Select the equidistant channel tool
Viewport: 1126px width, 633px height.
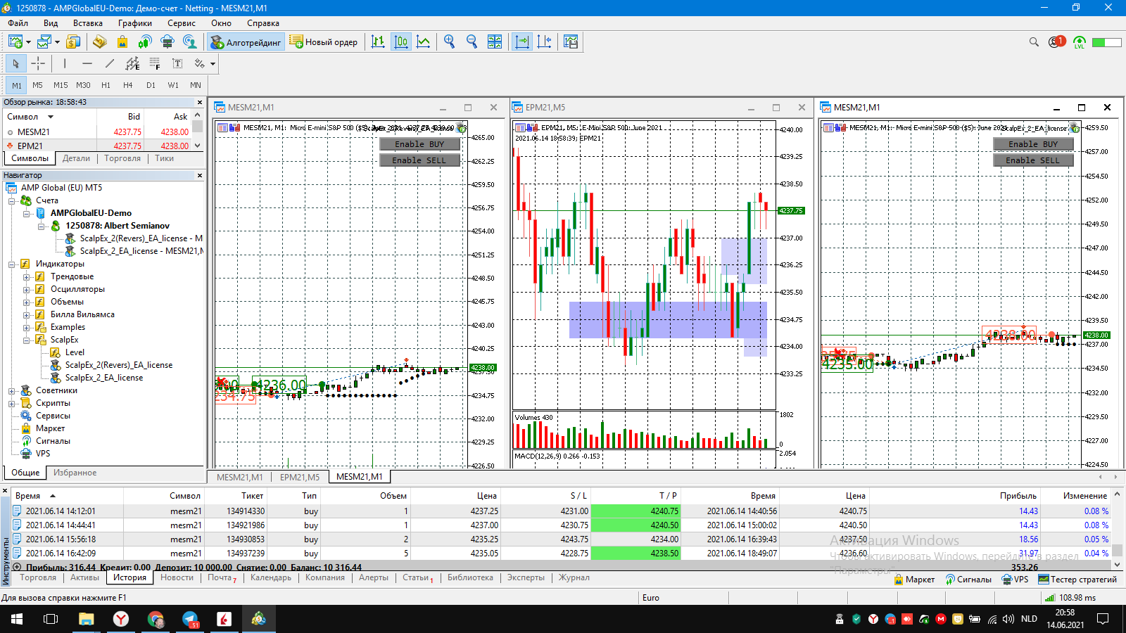pos(132,63)
